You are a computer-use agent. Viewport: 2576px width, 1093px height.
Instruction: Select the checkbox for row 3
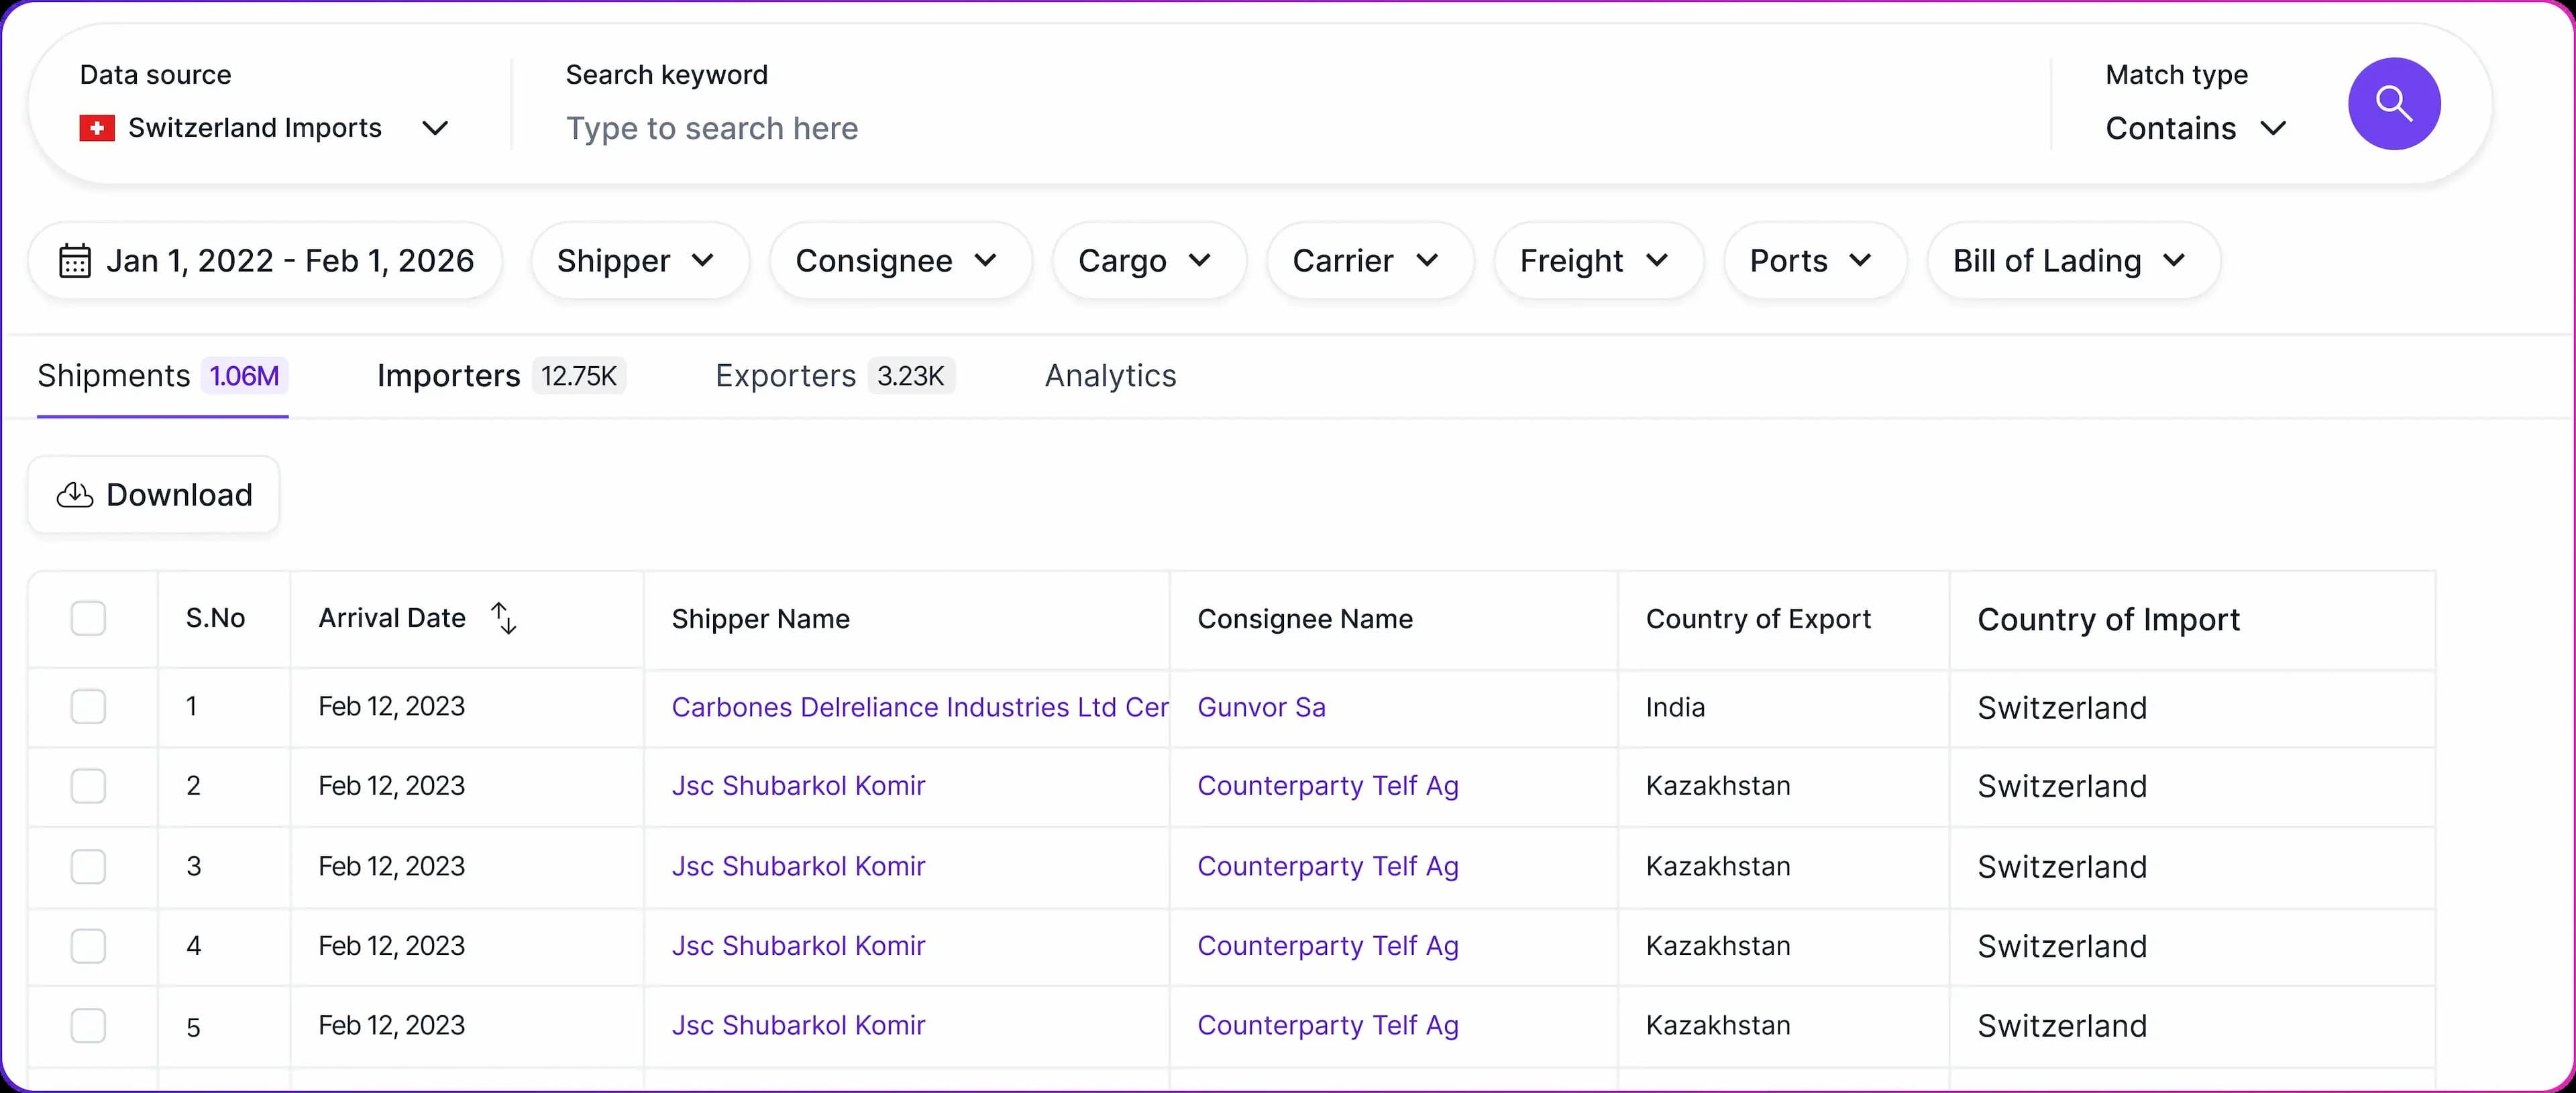pyautogui.click(x=88, y=866)
